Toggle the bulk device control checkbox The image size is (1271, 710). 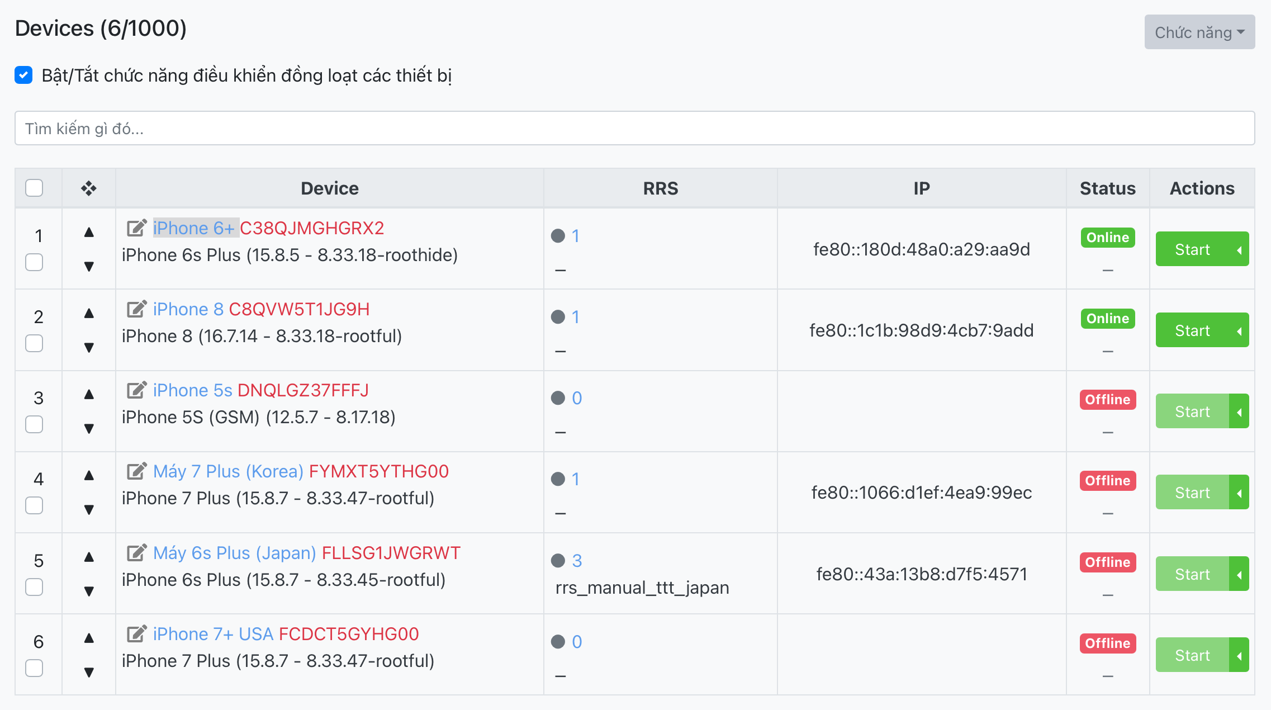point(23,75)
